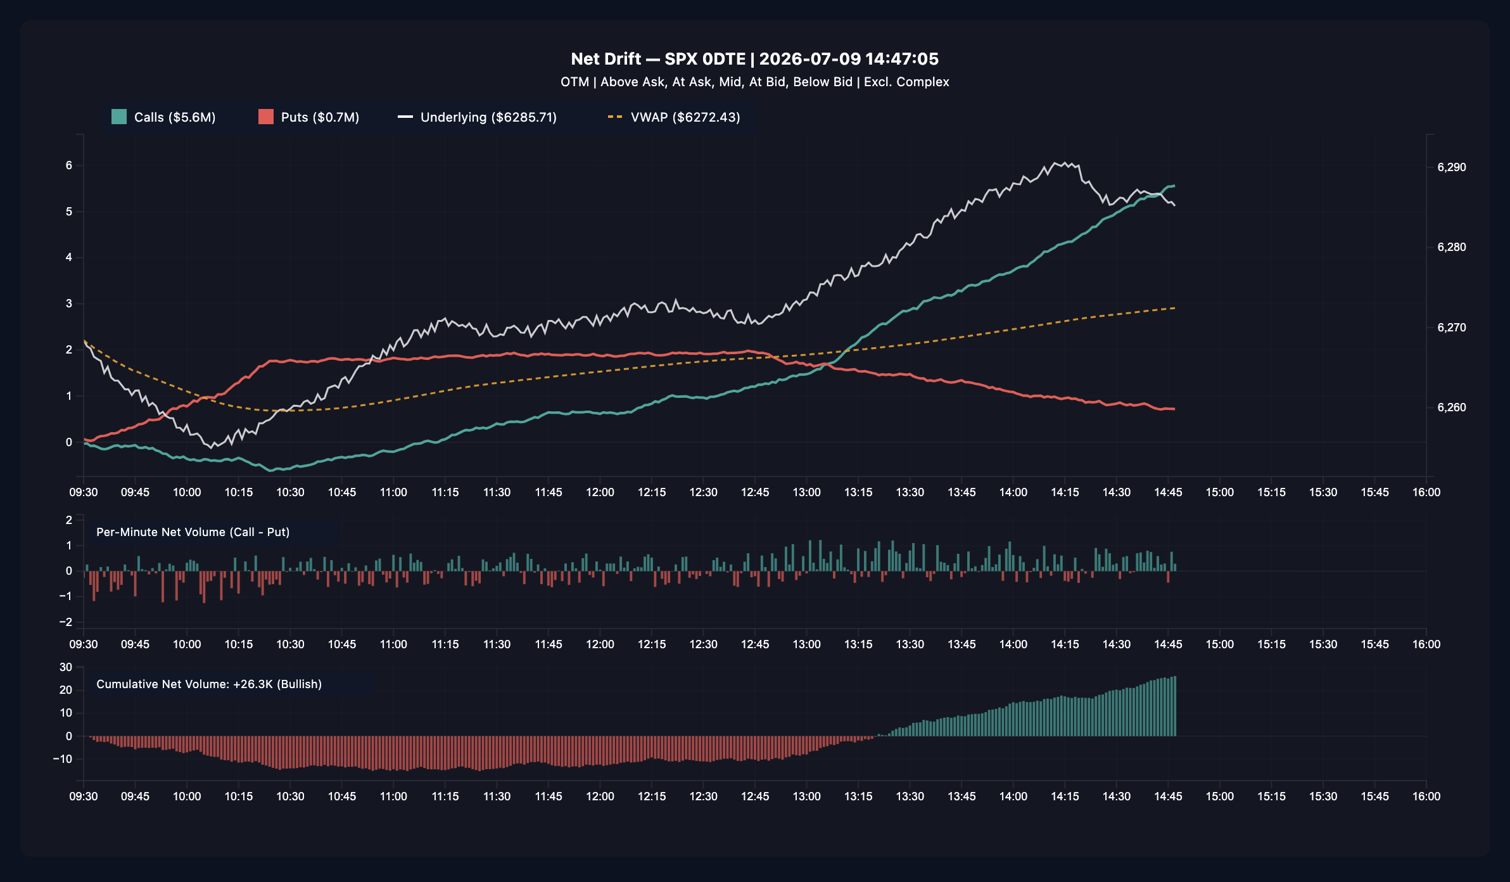The height and width of the screenshot is (882, 1510).
Task: Click the −2 label on the per-minute volume axis
Action: tap(66, 622)
